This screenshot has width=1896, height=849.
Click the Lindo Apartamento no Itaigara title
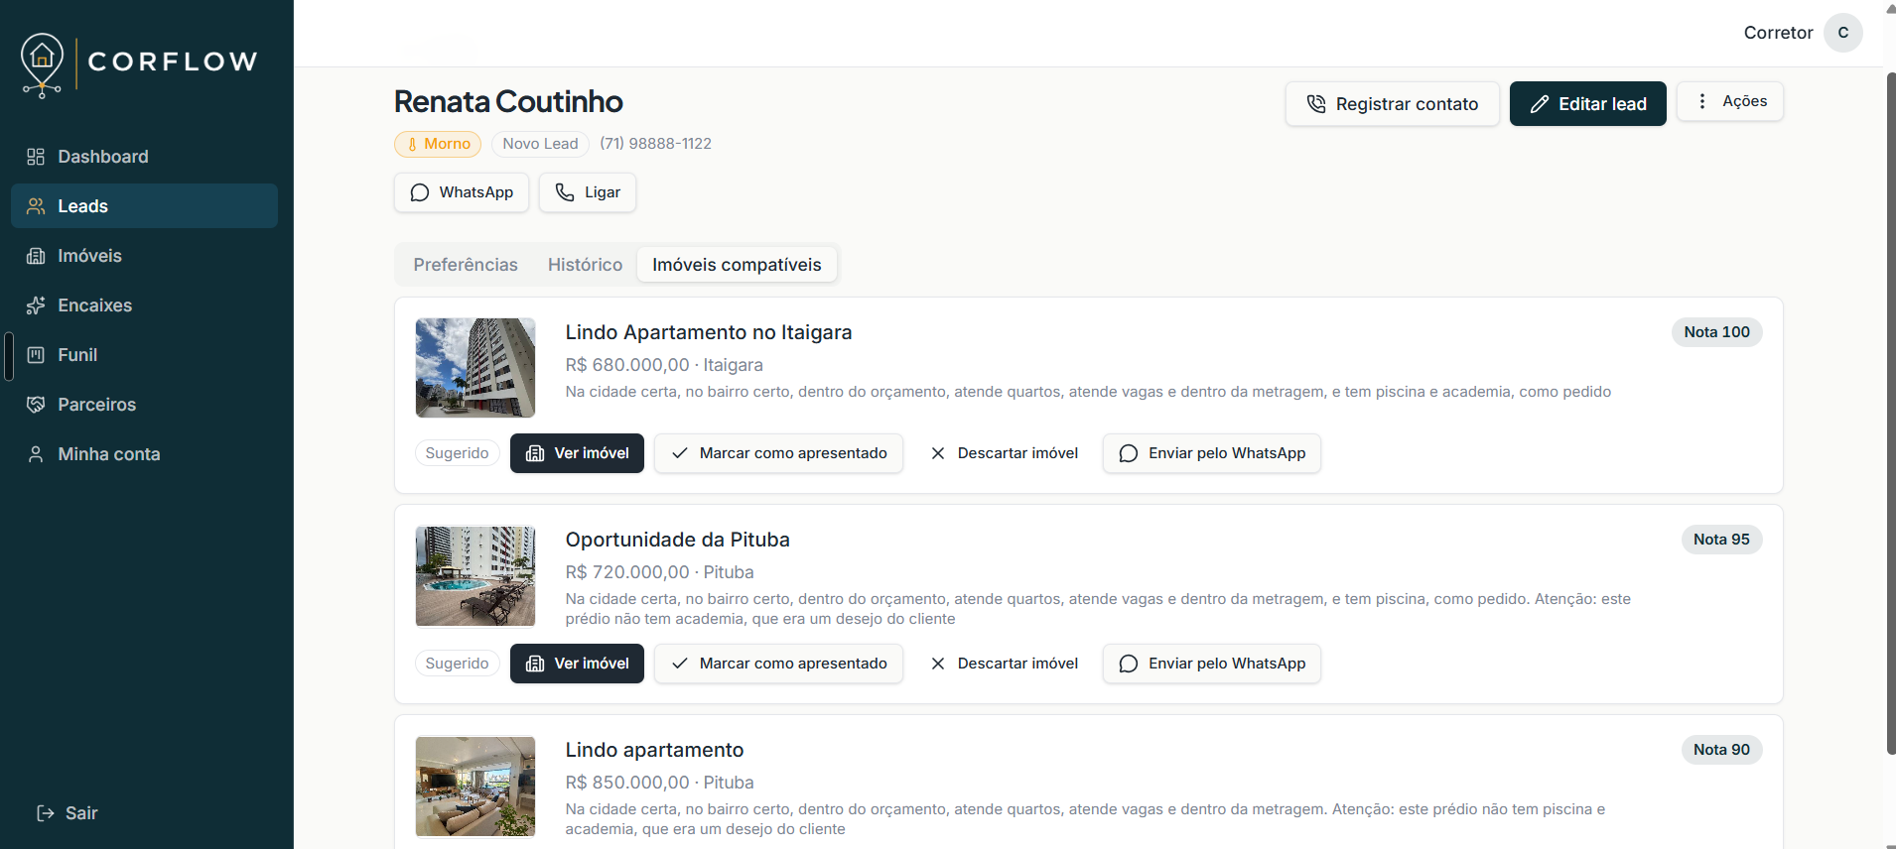[709, 332]
